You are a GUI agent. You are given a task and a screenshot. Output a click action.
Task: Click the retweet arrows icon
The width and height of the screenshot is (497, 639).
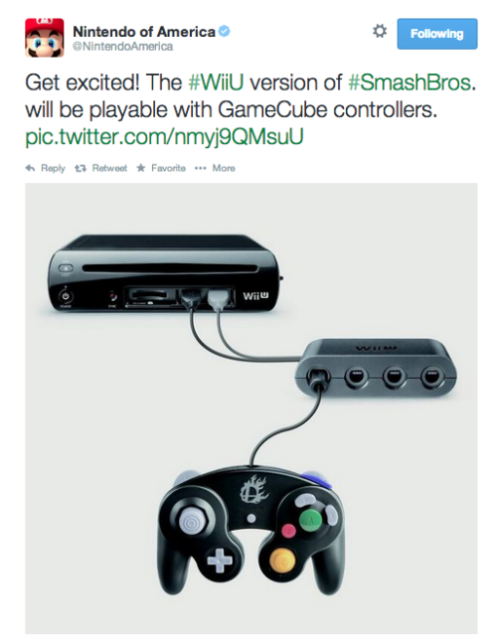(81, 168)
